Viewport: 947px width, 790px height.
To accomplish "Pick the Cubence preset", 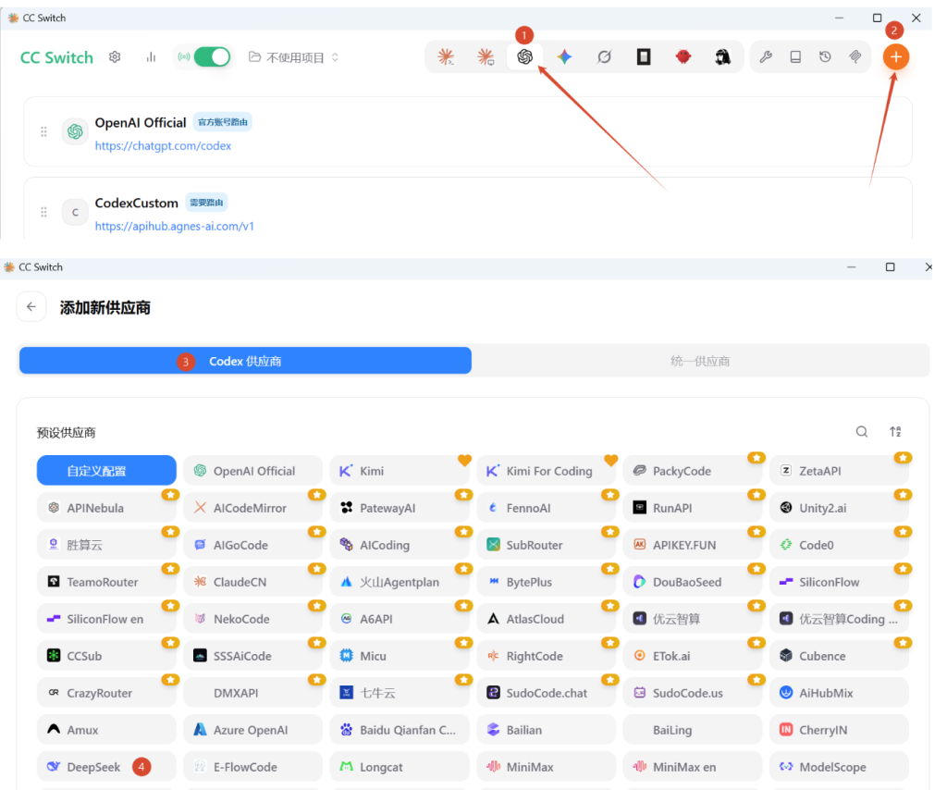I will point(840,655).
